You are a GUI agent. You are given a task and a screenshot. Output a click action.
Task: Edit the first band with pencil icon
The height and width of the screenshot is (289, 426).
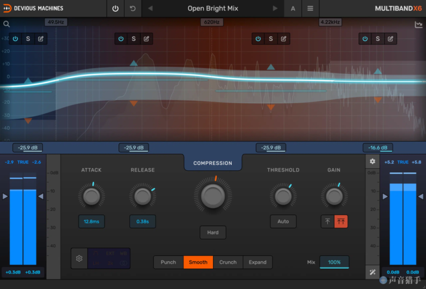(41, 39)
